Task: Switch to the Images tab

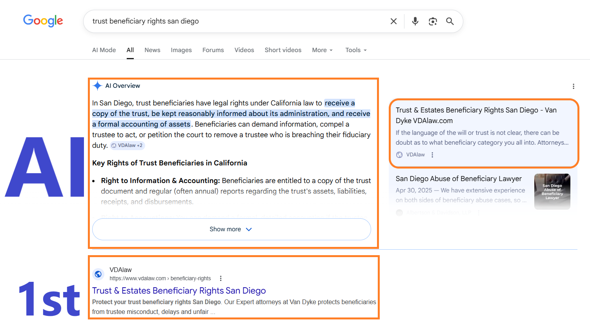Action: point(181,50)
